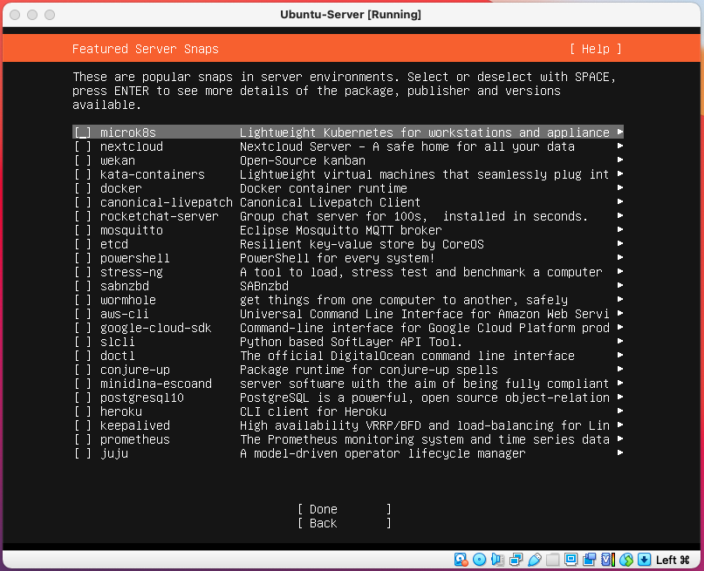Click the Featured Server Snaps heading
This screenshot has width=704, height=571.
click(146, 49)
